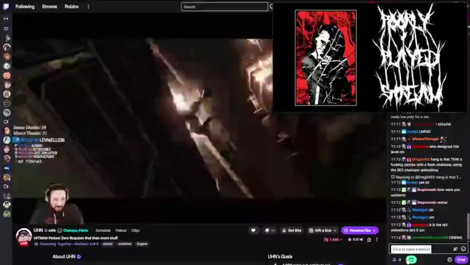Viewport: 470px width, 265px height.
Task: Click the UHN's Goals heading
Action: [280, 257]
